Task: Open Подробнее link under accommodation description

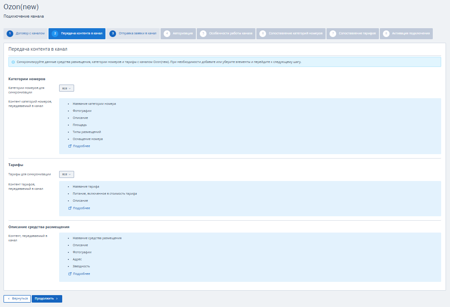Action: 82,274
